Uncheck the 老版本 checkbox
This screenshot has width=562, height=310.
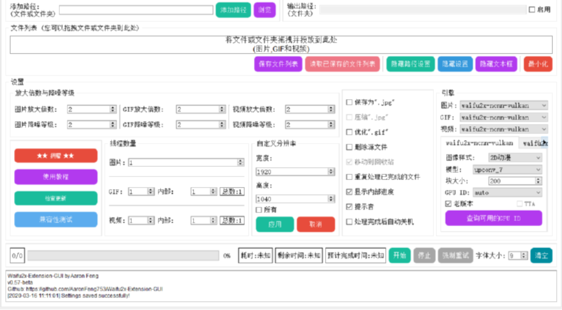(x=449, y=203)
